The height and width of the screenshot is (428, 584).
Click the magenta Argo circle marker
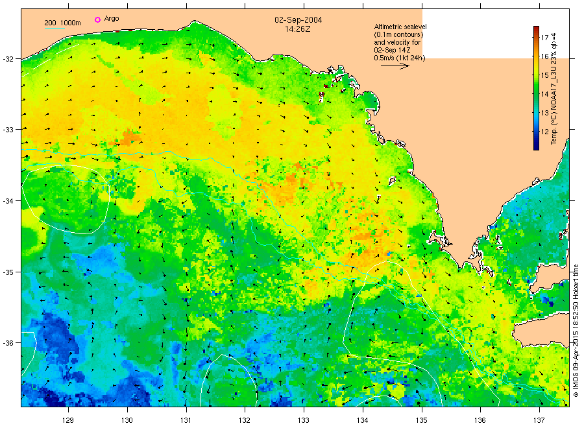click(x=97, y=19)
